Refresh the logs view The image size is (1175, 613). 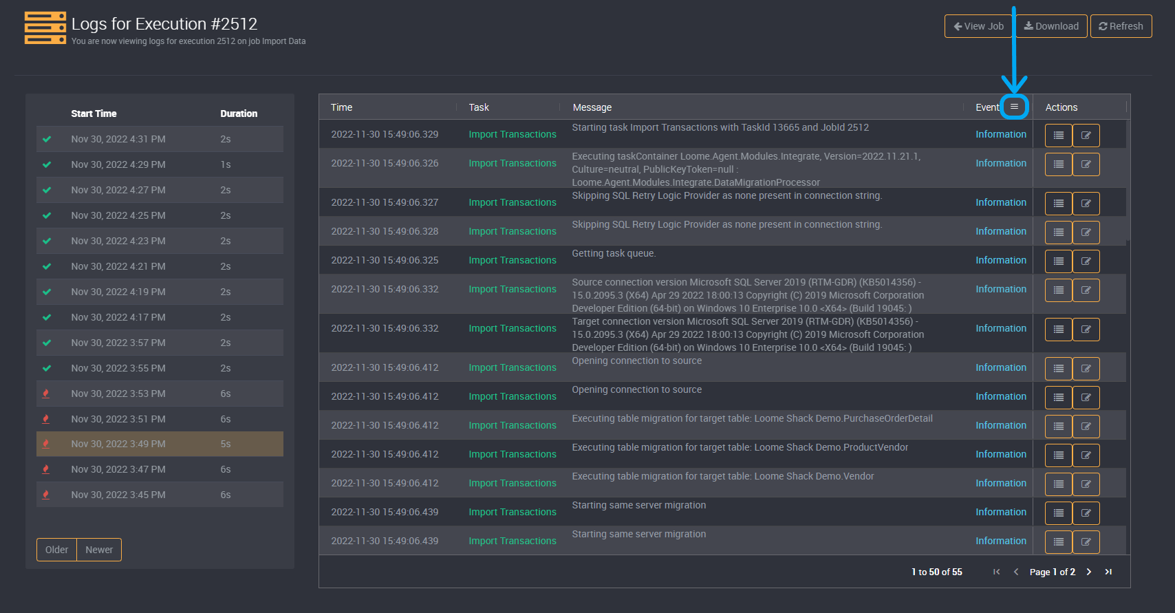point(1121,26)
